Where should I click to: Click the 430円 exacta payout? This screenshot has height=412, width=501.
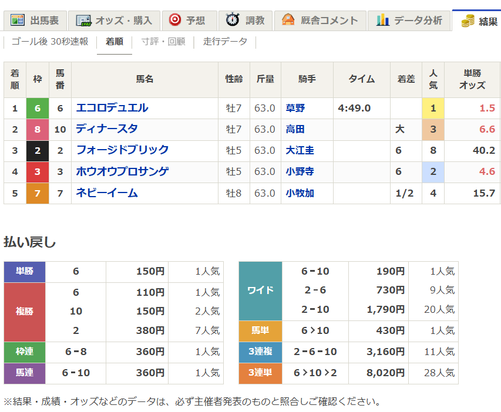(391, 330)
